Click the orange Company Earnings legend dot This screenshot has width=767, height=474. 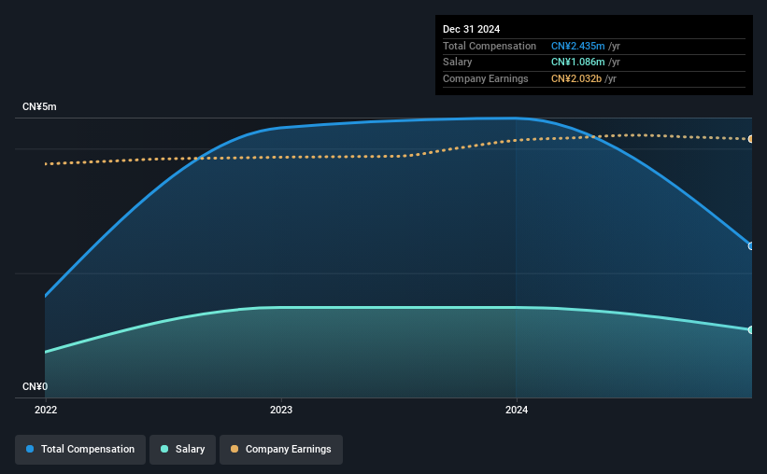pyautogui.click(x=234, y=449)
